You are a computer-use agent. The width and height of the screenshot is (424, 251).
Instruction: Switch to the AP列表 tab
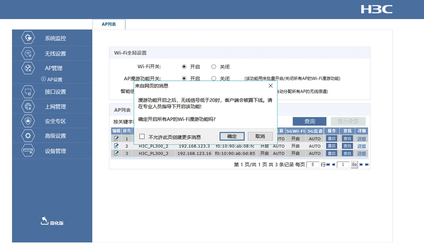(109, 25)
